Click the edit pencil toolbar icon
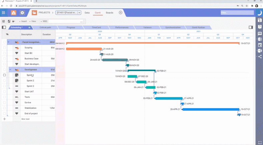This screenshot has height=145, width=263. [x=9, y=21]
